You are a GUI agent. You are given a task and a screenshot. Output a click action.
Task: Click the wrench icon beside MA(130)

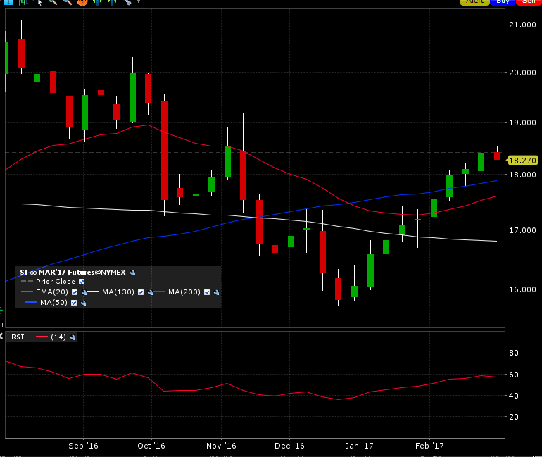(x=150, y=292)
